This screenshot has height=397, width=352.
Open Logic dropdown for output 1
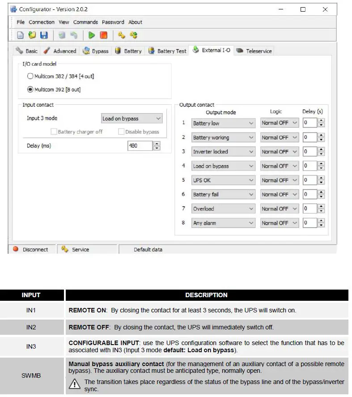click(x=280, y=123)
